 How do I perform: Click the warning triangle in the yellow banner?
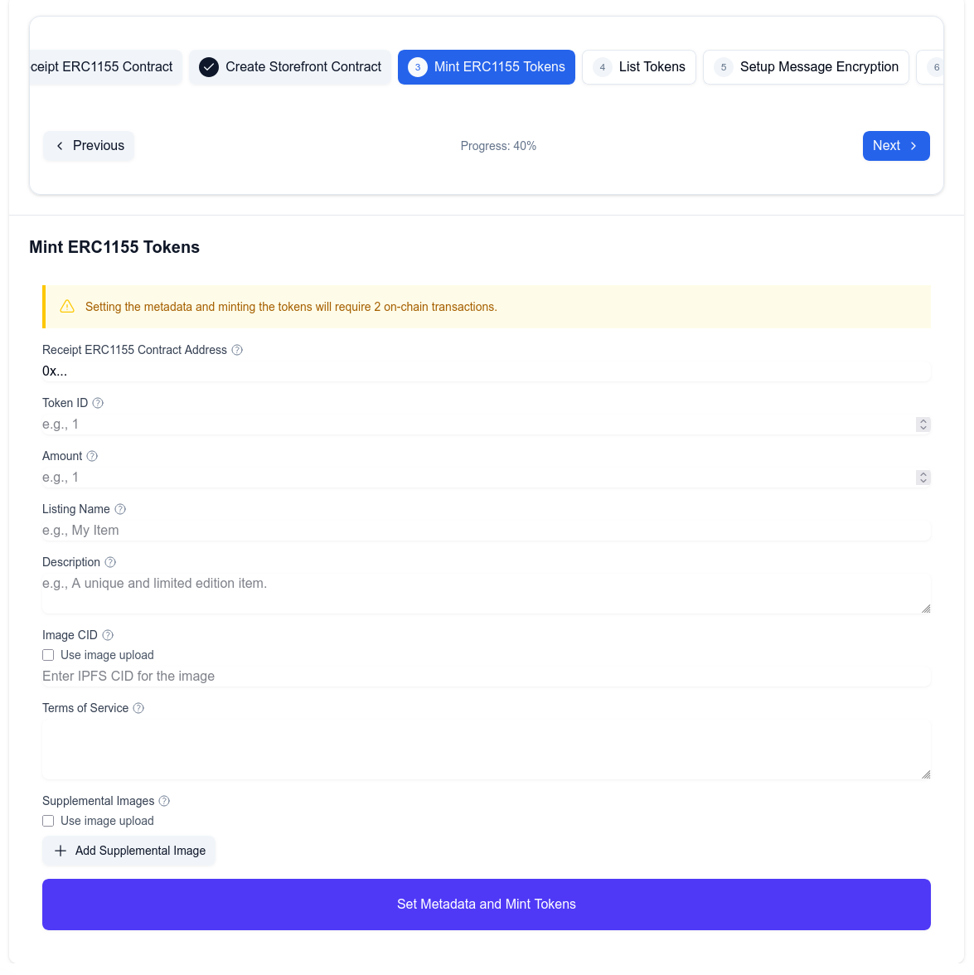tap(67, 306)
